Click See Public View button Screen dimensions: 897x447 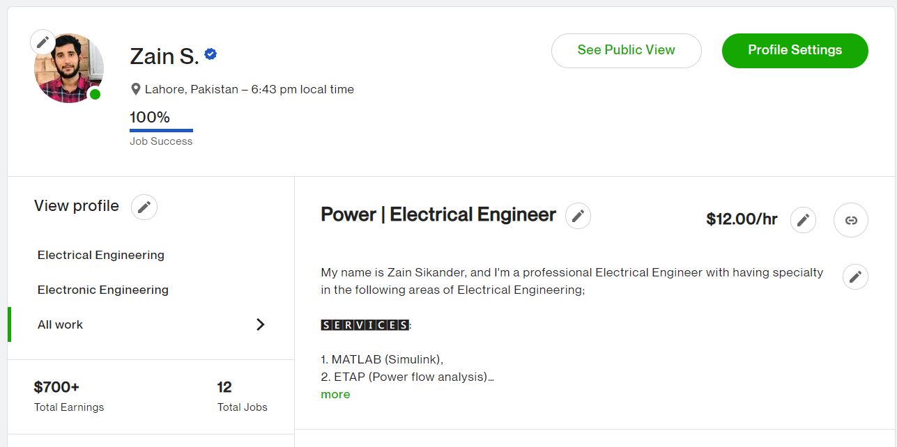(x=626, y=50)
